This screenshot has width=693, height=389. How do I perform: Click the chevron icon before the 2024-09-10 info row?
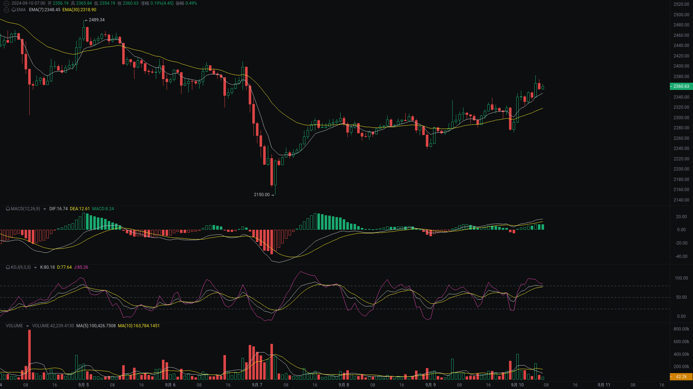pos(6,3)
